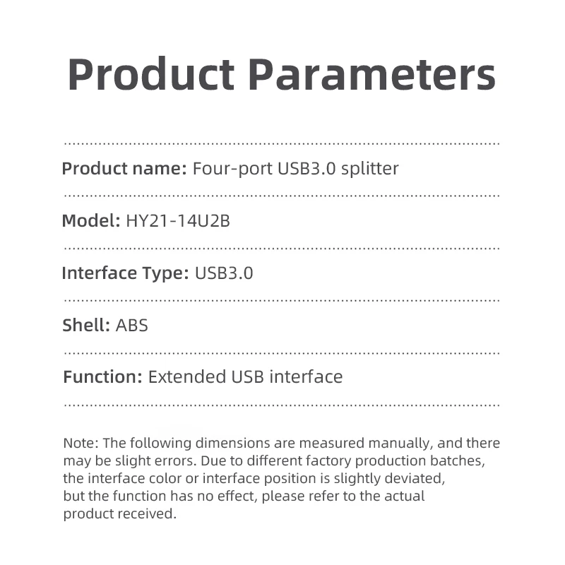Click the "Product name:" label
Image resolution: width=565 pixels, height=565 pixels.
point(124,169)
